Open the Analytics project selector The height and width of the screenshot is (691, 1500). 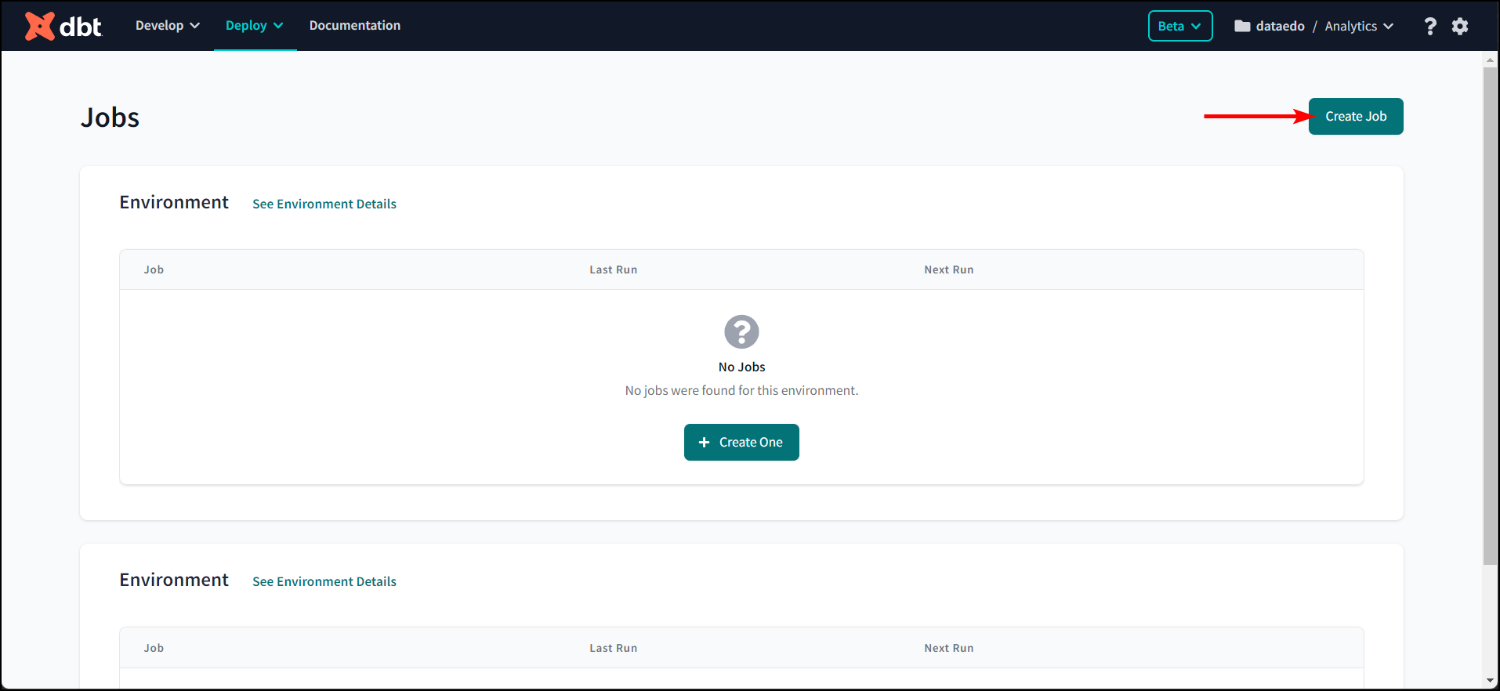pyautogui.click(x=1359, y=26)
